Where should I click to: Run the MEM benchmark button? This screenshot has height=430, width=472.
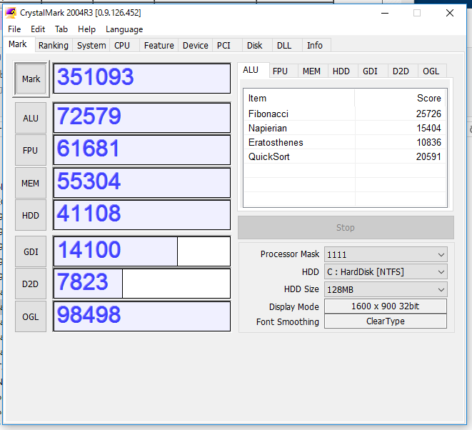point(31,183)
